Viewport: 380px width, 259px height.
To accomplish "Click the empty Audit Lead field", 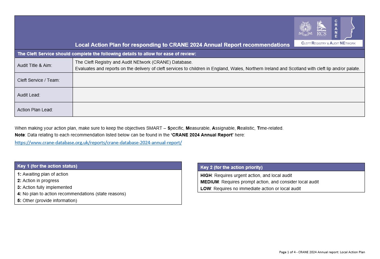I will click(219, 95).
